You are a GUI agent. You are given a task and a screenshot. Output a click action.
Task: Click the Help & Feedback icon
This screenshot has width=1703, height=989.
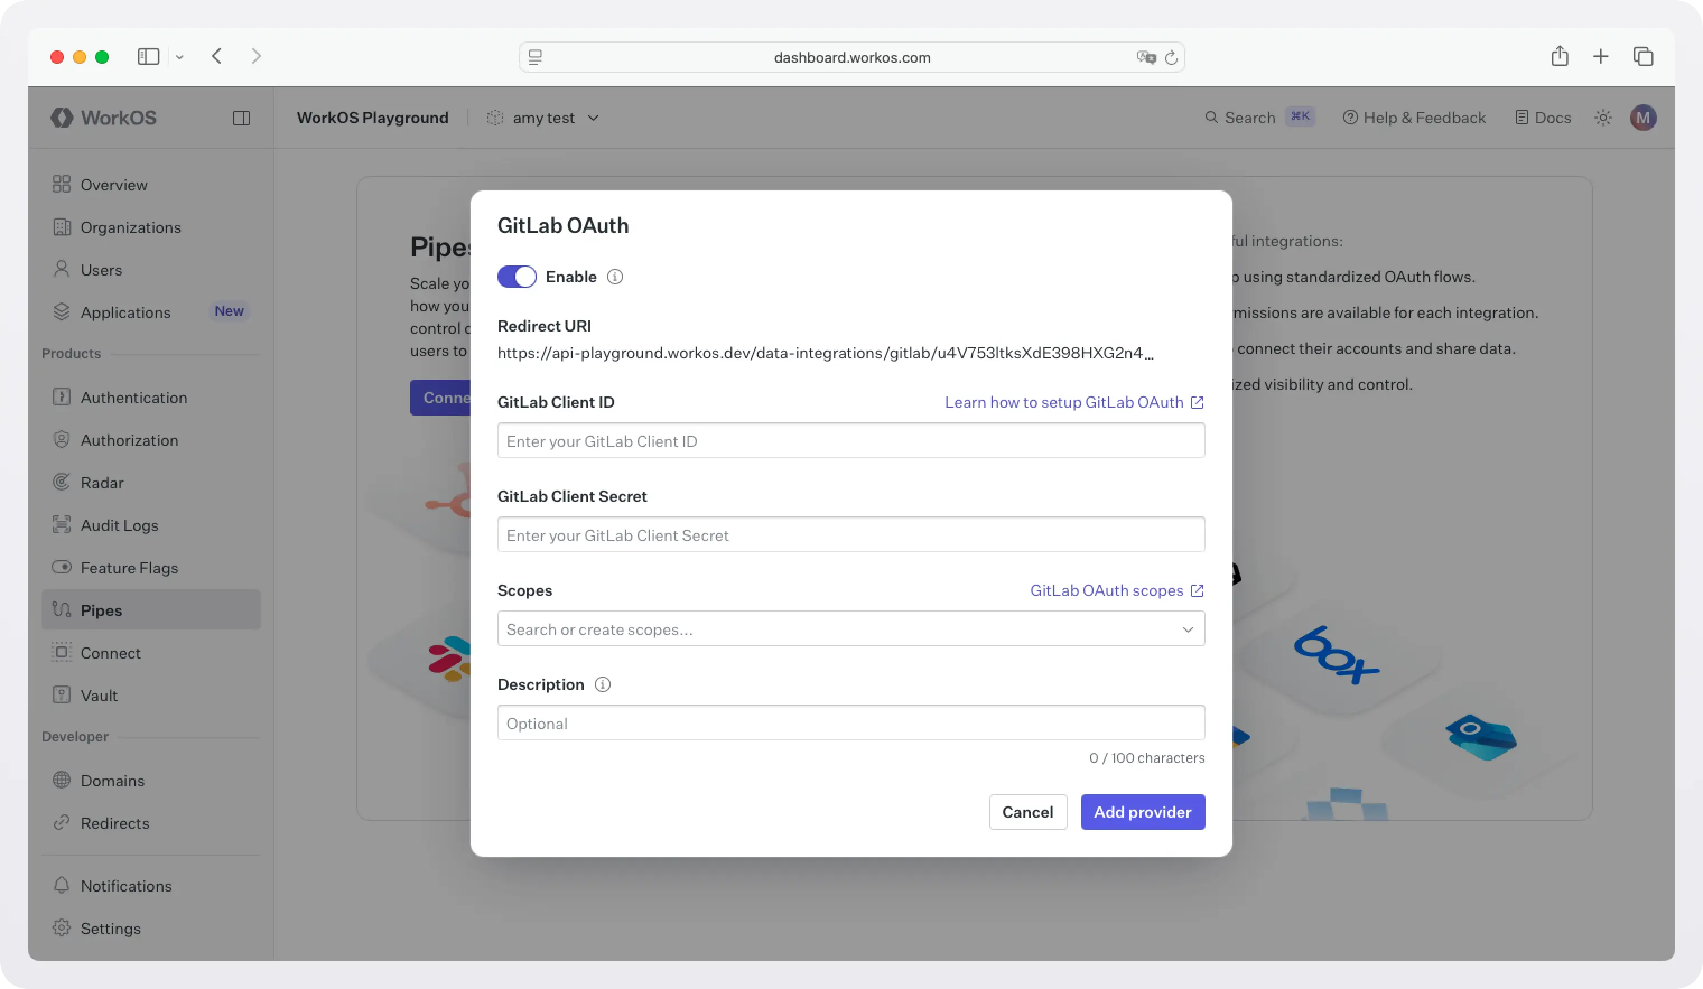click(1350, 117)
